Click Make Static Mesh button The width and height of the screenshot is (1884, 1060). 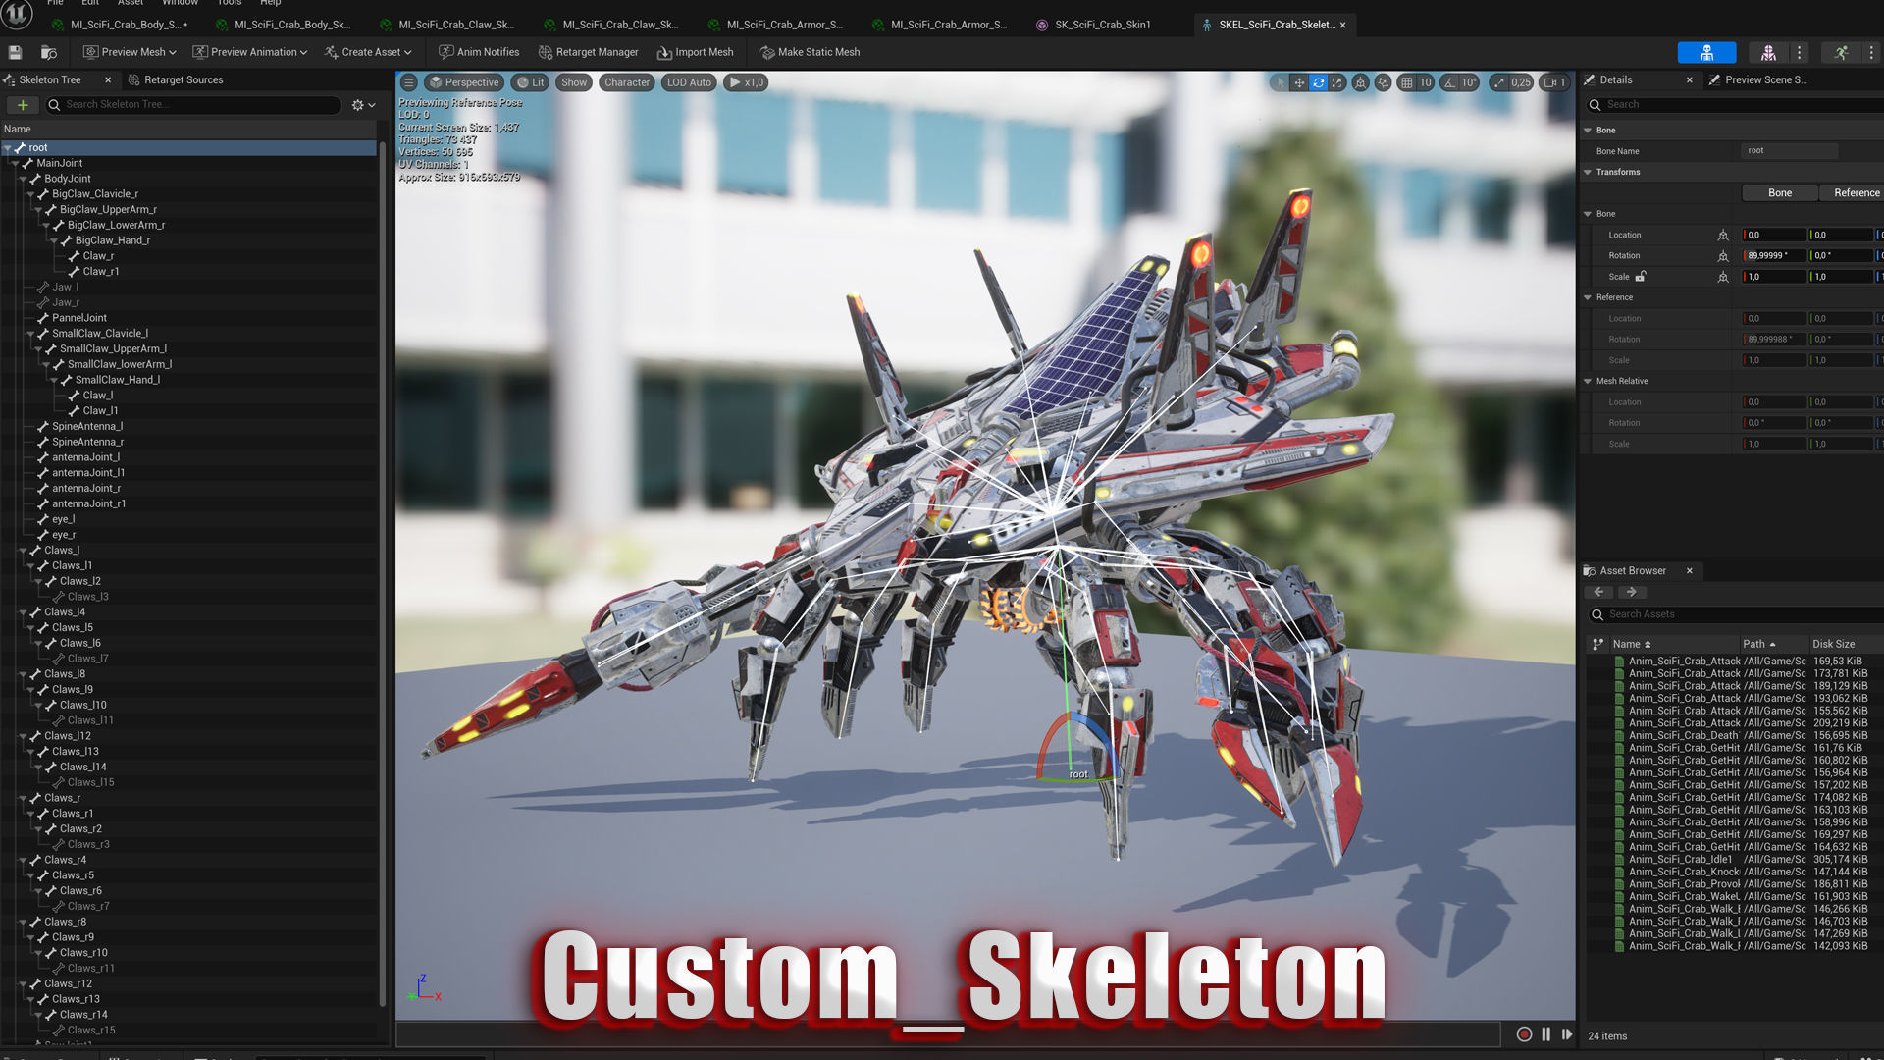(x=810, y=52)
